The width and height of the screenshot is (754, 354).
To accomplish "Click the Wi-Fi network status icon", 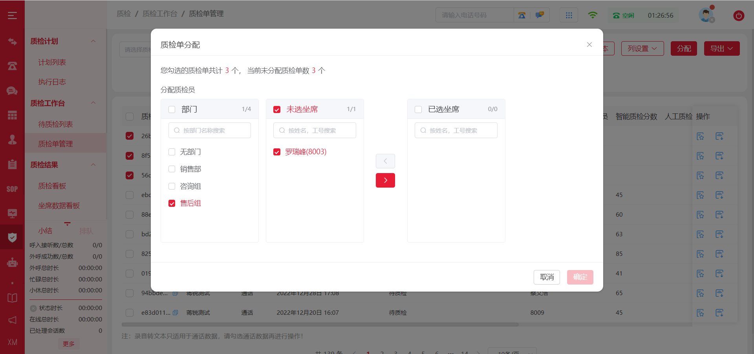I will click(x=593, y=15).
